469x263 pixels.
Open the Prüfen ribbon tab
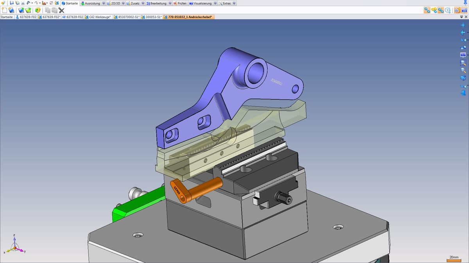pos(180,4)
